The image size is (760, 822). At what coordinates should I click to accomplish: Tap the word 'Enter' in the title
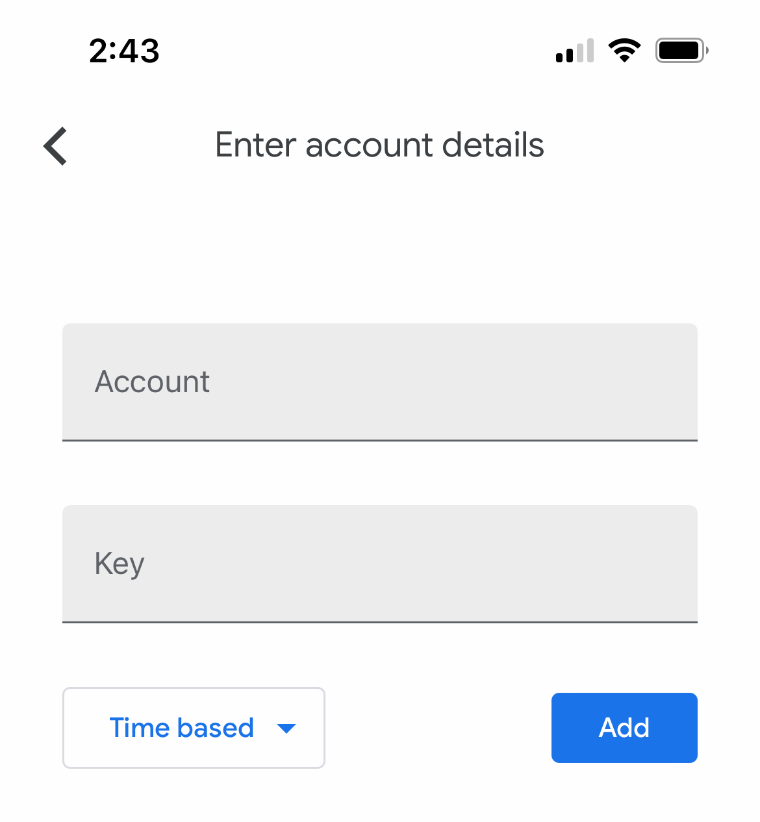click(x=256, y=145)
